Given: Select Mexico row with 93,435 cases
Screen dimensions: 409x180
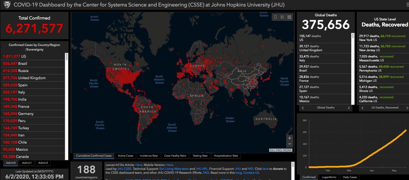Looking at the screenshot, I should [x=33, y=149].
